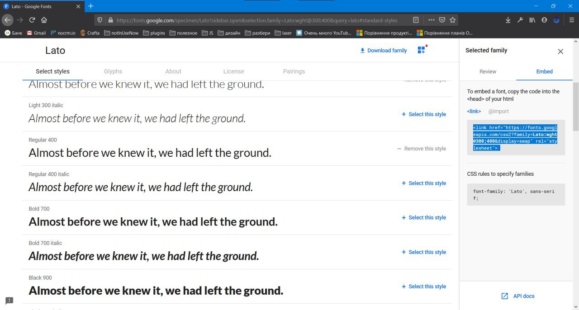This screenshot has height=310, width=579.
Task: Switch to the Pairings tab
Action: pos(294,71)
